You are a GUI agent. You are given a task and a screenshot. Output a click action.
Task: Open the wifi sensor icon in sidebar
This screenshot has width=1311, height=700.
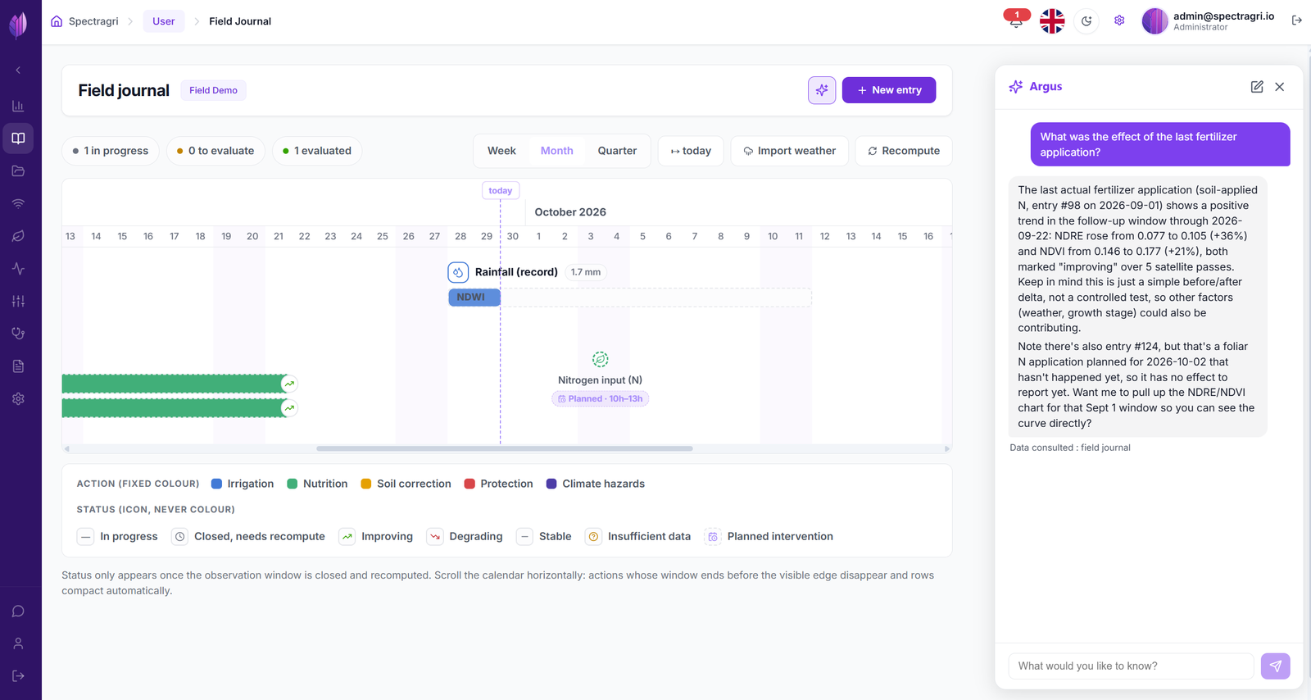18,203
